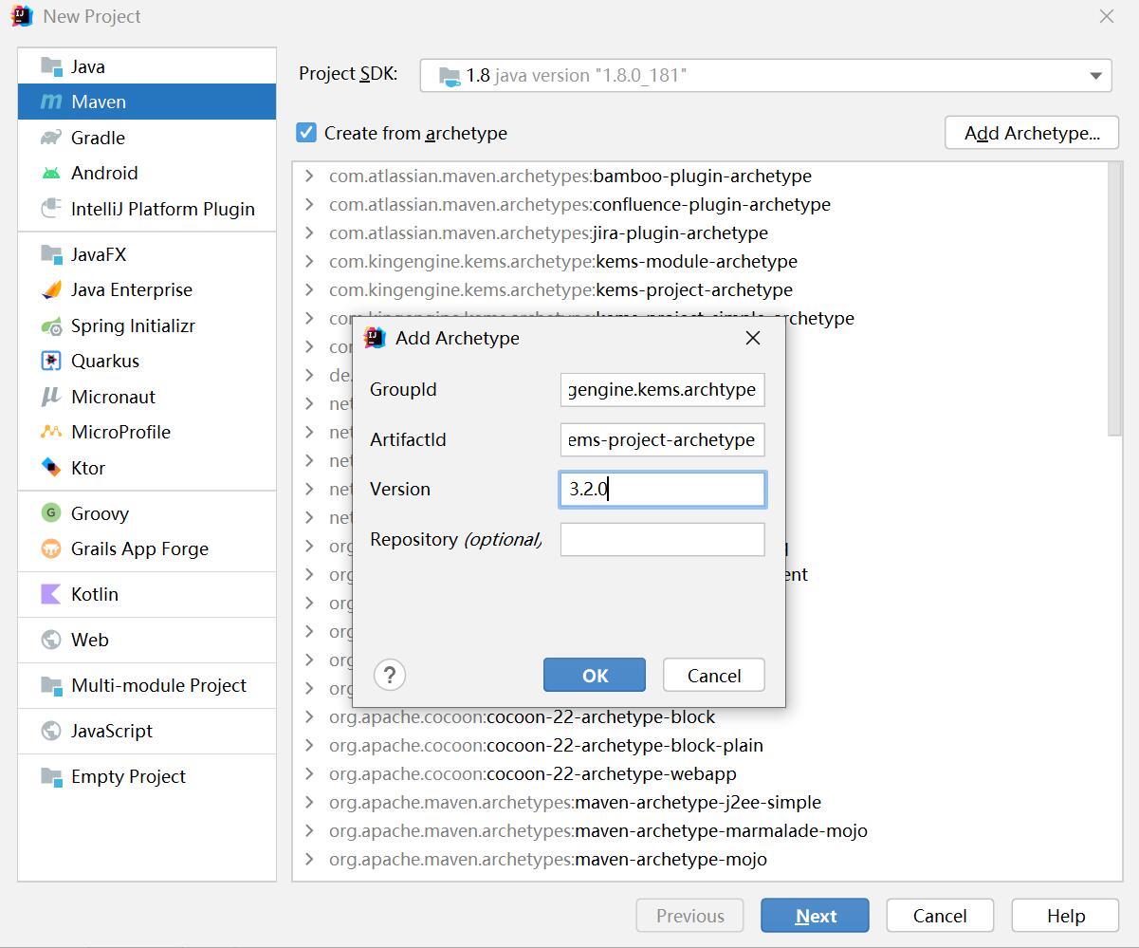Viewport: 1139px width, 948px height.
Task: Click Cancel in New Project window
Action: (940, 916)
